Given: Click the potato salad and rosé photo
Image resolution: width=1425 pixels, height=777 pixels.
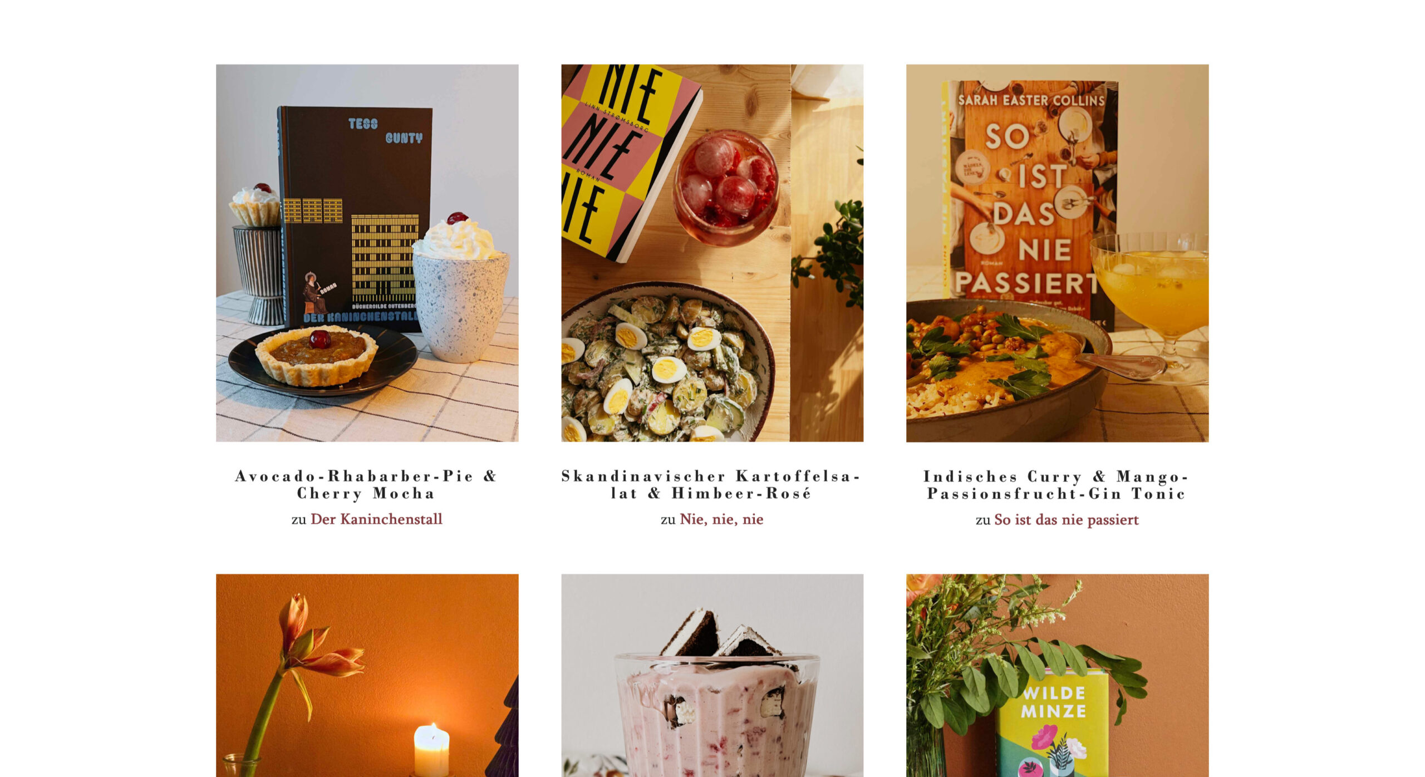Looking at the screenshot, I should pos(712,253).
